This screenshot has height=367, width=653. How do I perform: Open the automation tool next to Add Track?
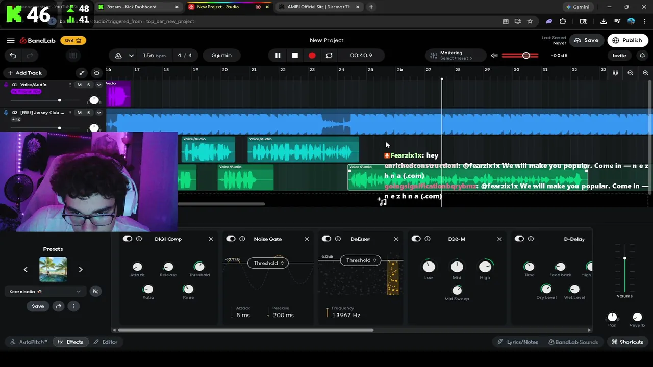(x=82, y=73)
